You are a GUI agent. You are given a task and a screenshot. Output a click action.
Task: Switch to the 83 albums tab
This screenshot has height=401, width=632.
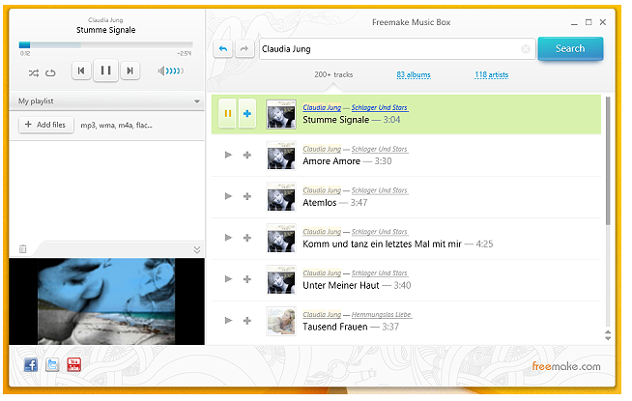[414, 75]
